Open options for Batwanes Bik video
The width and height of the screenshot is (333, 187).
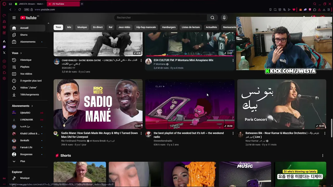325,133
